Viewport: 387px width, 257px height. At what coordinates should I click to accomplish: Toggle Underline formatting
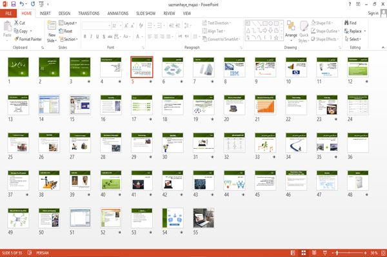click(97, 37)
